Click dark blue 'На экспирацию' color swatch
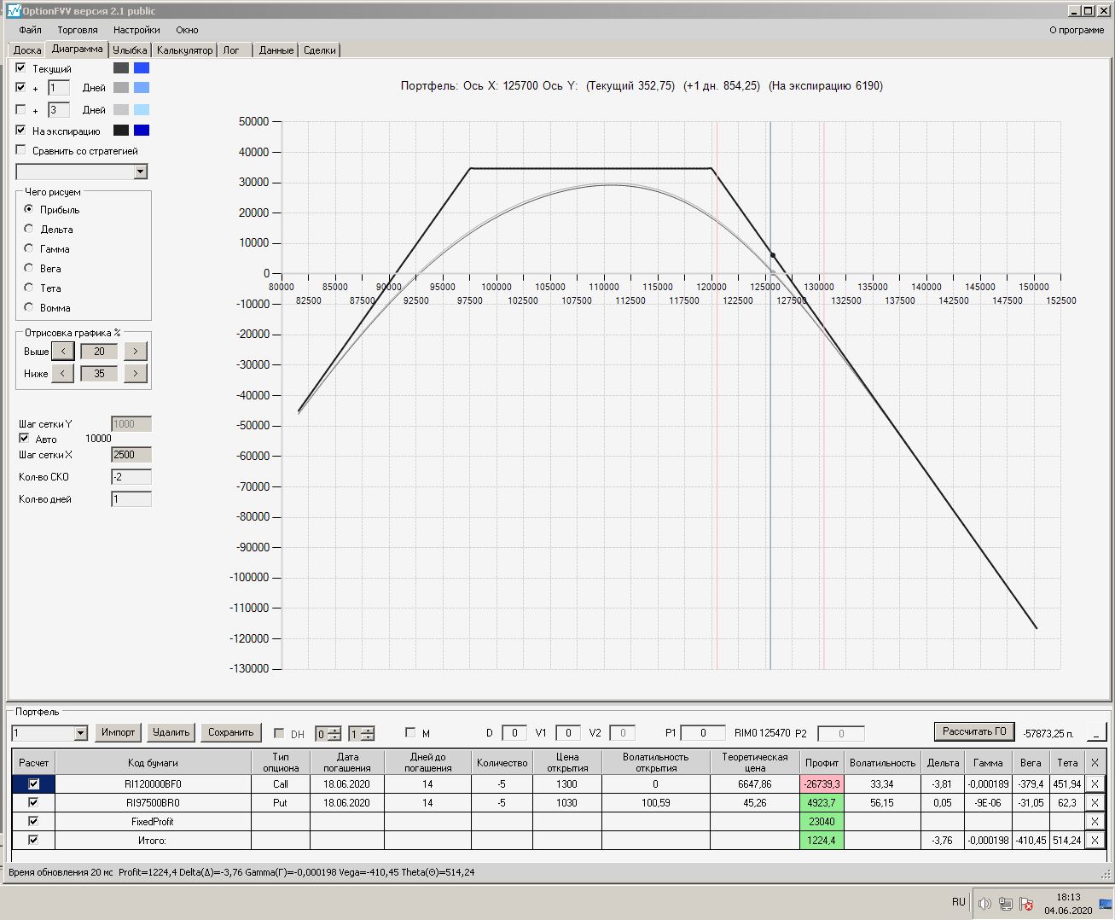Image resolution: width=1115 pixels, height=920 pixels. tap(142, 131)
